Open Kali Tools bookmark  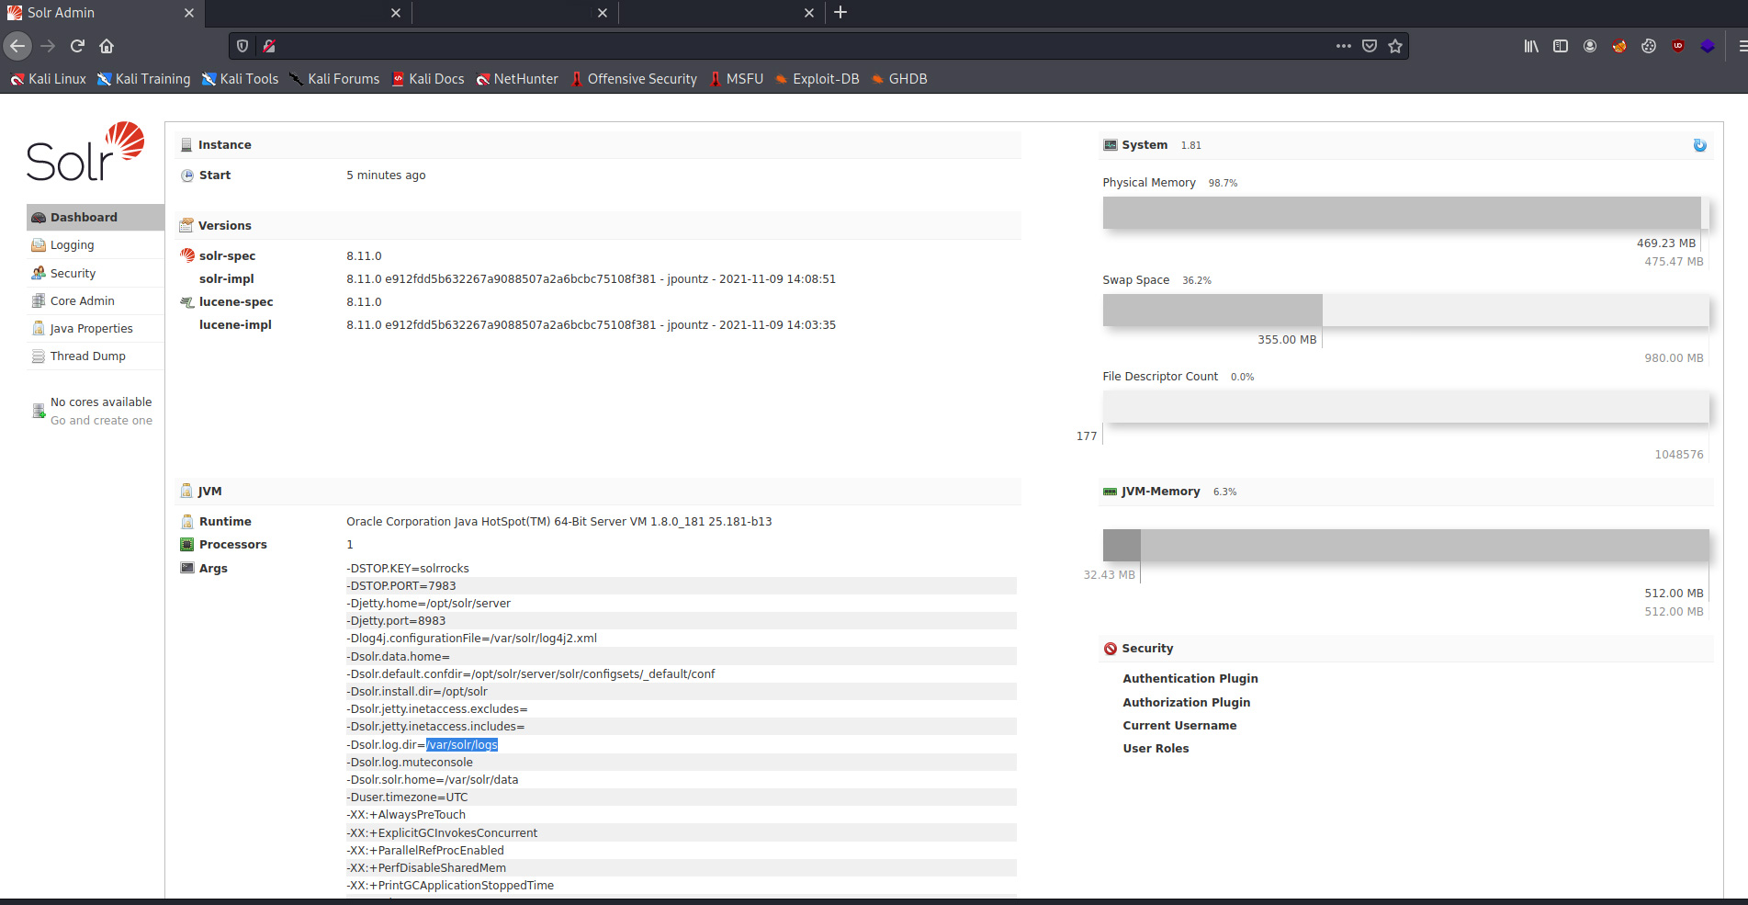tap(240, 79)
